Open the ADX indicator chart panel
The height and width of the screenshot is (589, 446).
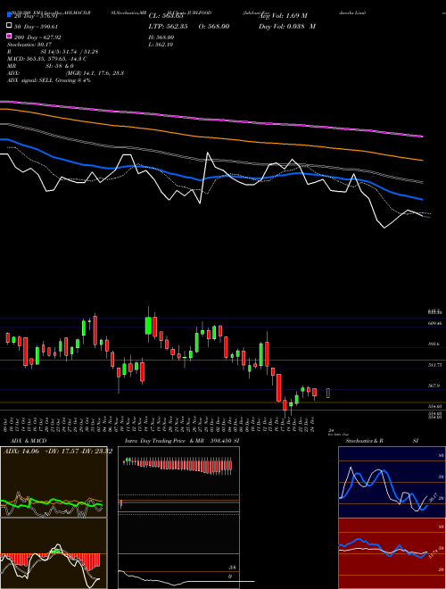[54, 482]
